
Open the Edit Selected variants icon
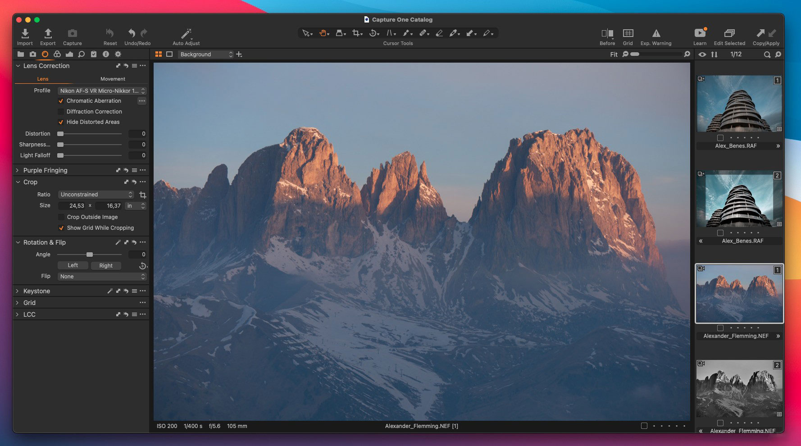[x=729, y=34]
